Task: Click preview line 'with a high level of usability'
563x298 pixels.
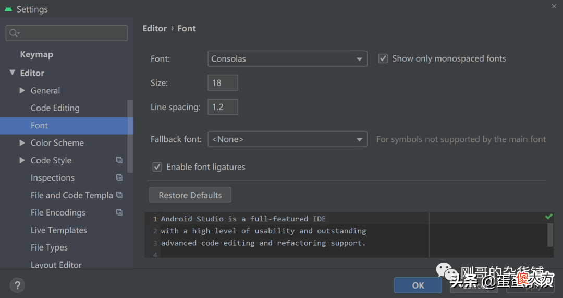Action: (264, 231)
